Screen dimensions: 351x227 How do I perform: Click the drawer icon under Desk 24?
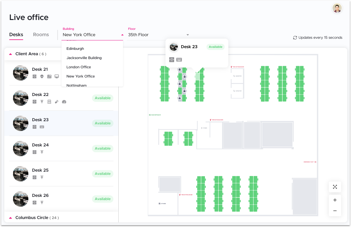tap(35, 152)
